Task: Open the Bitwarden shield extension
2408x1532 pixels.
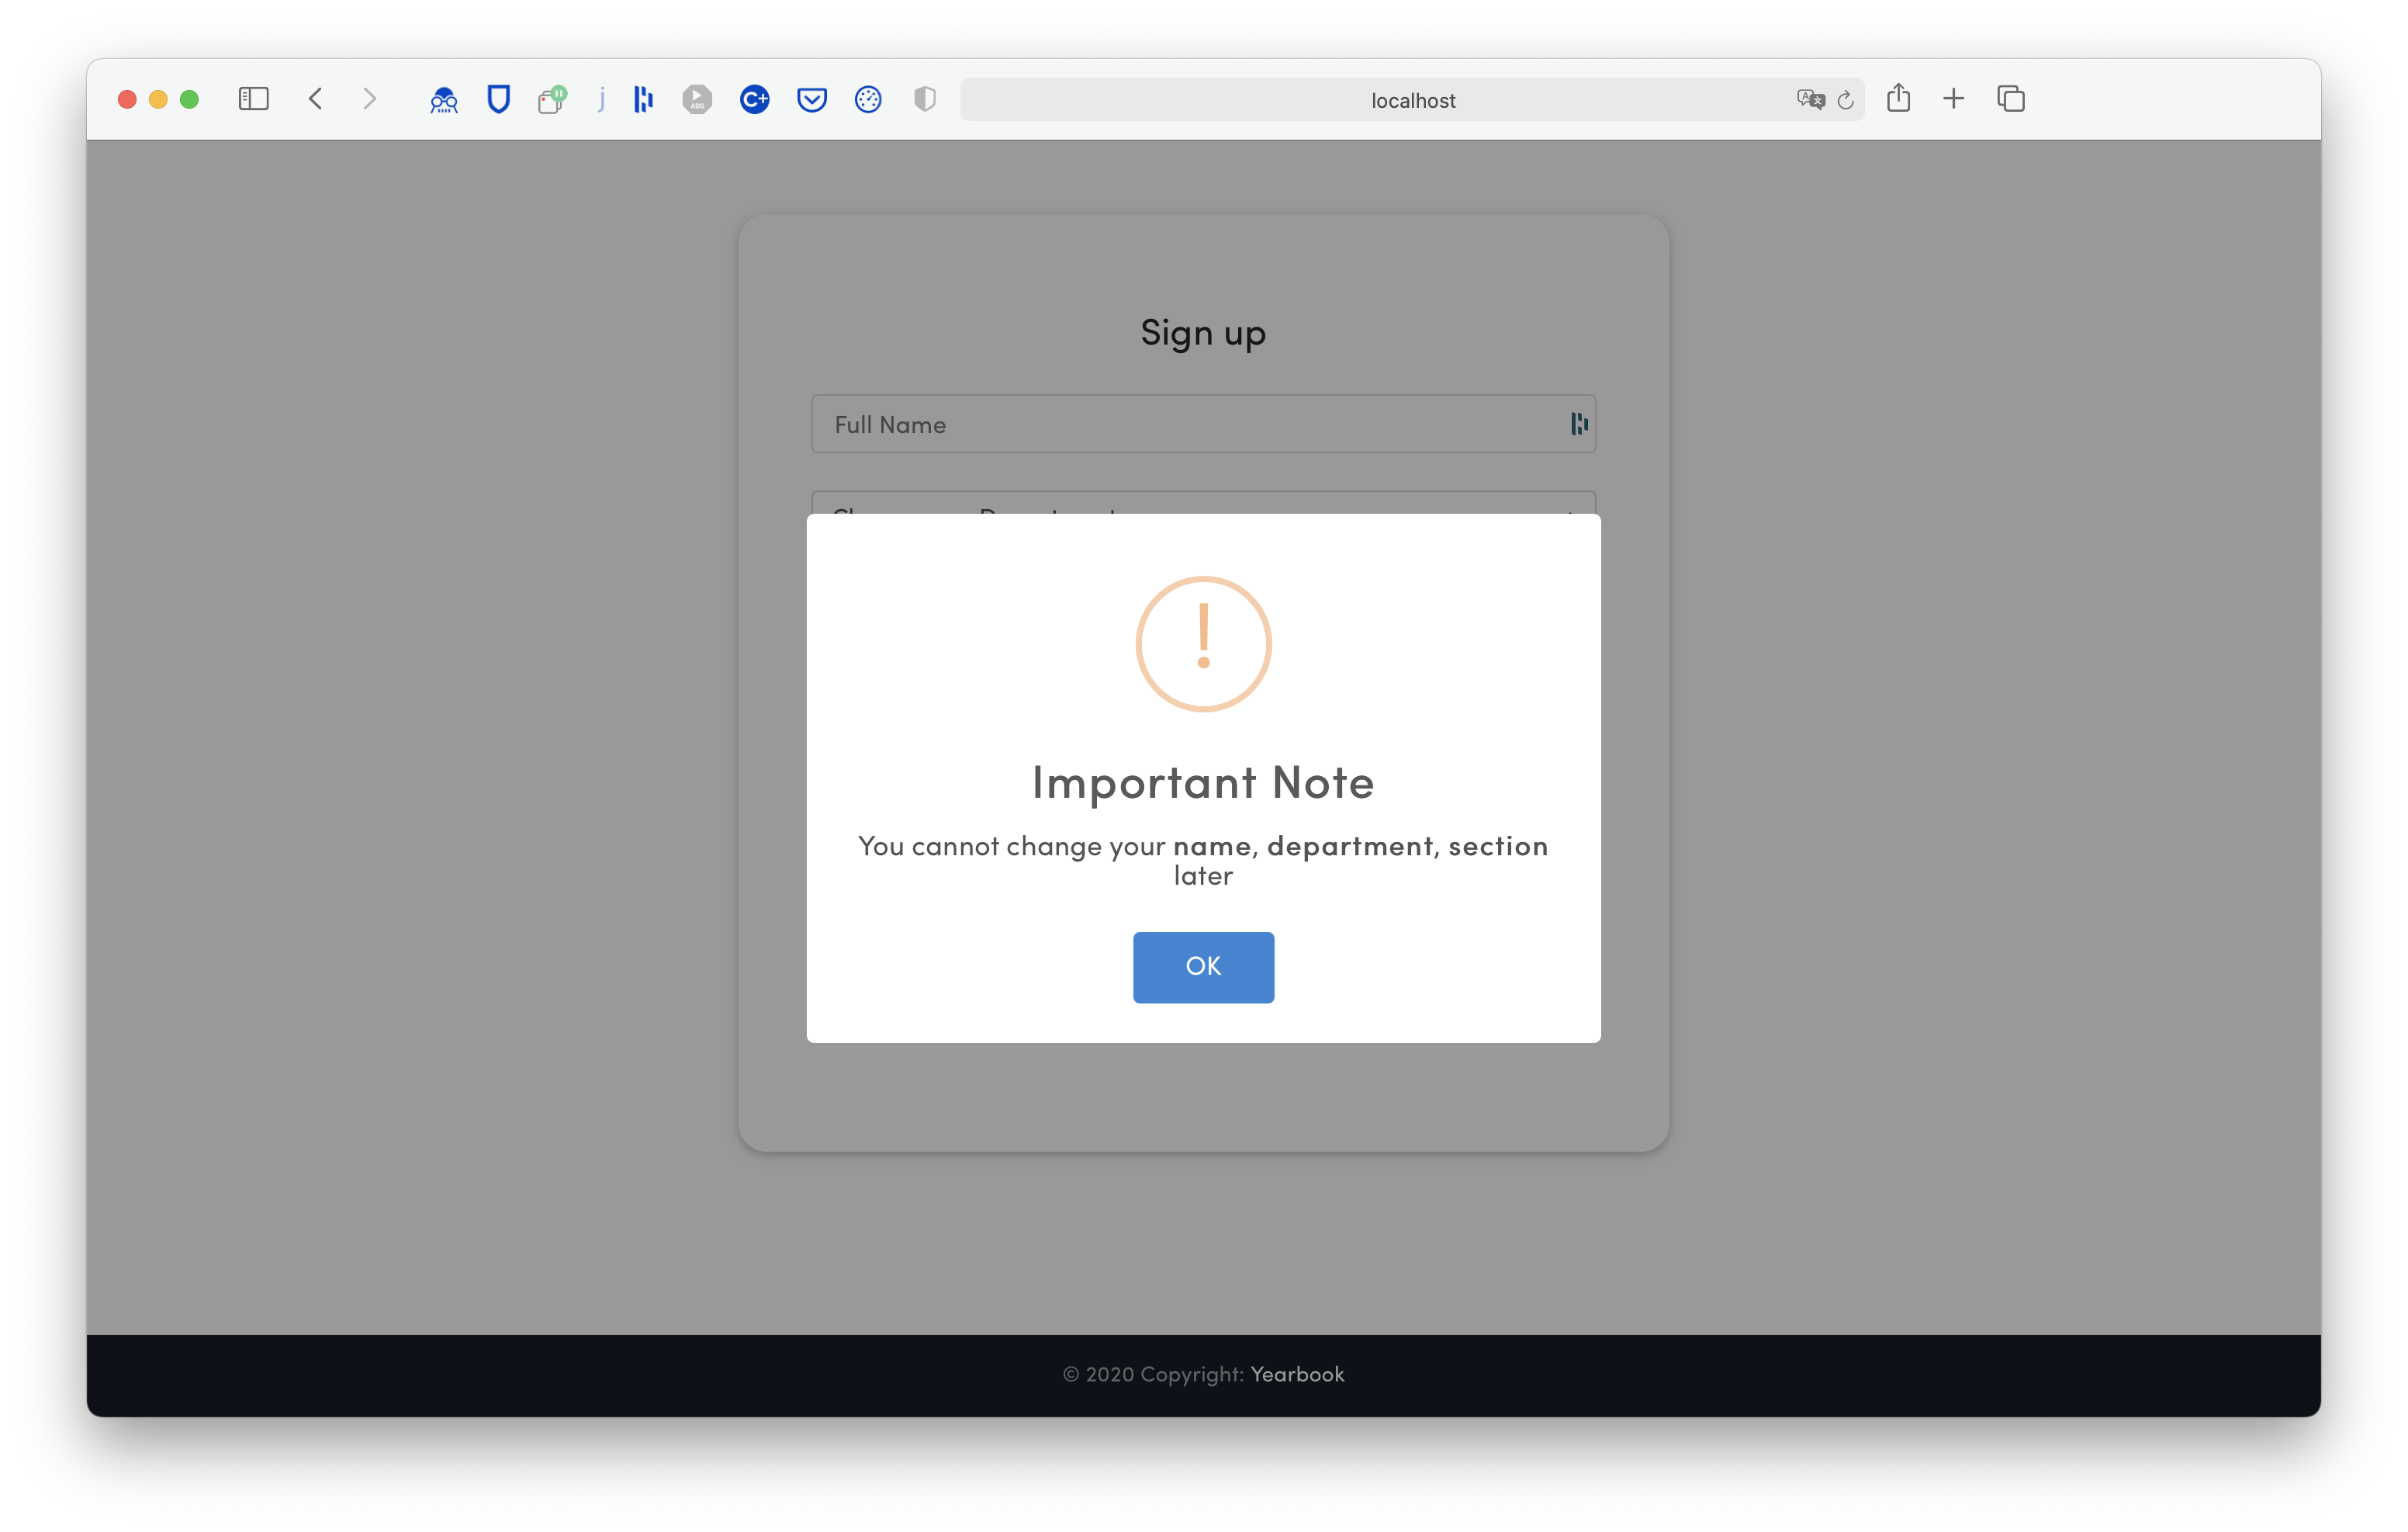Action: pos(498,99)
